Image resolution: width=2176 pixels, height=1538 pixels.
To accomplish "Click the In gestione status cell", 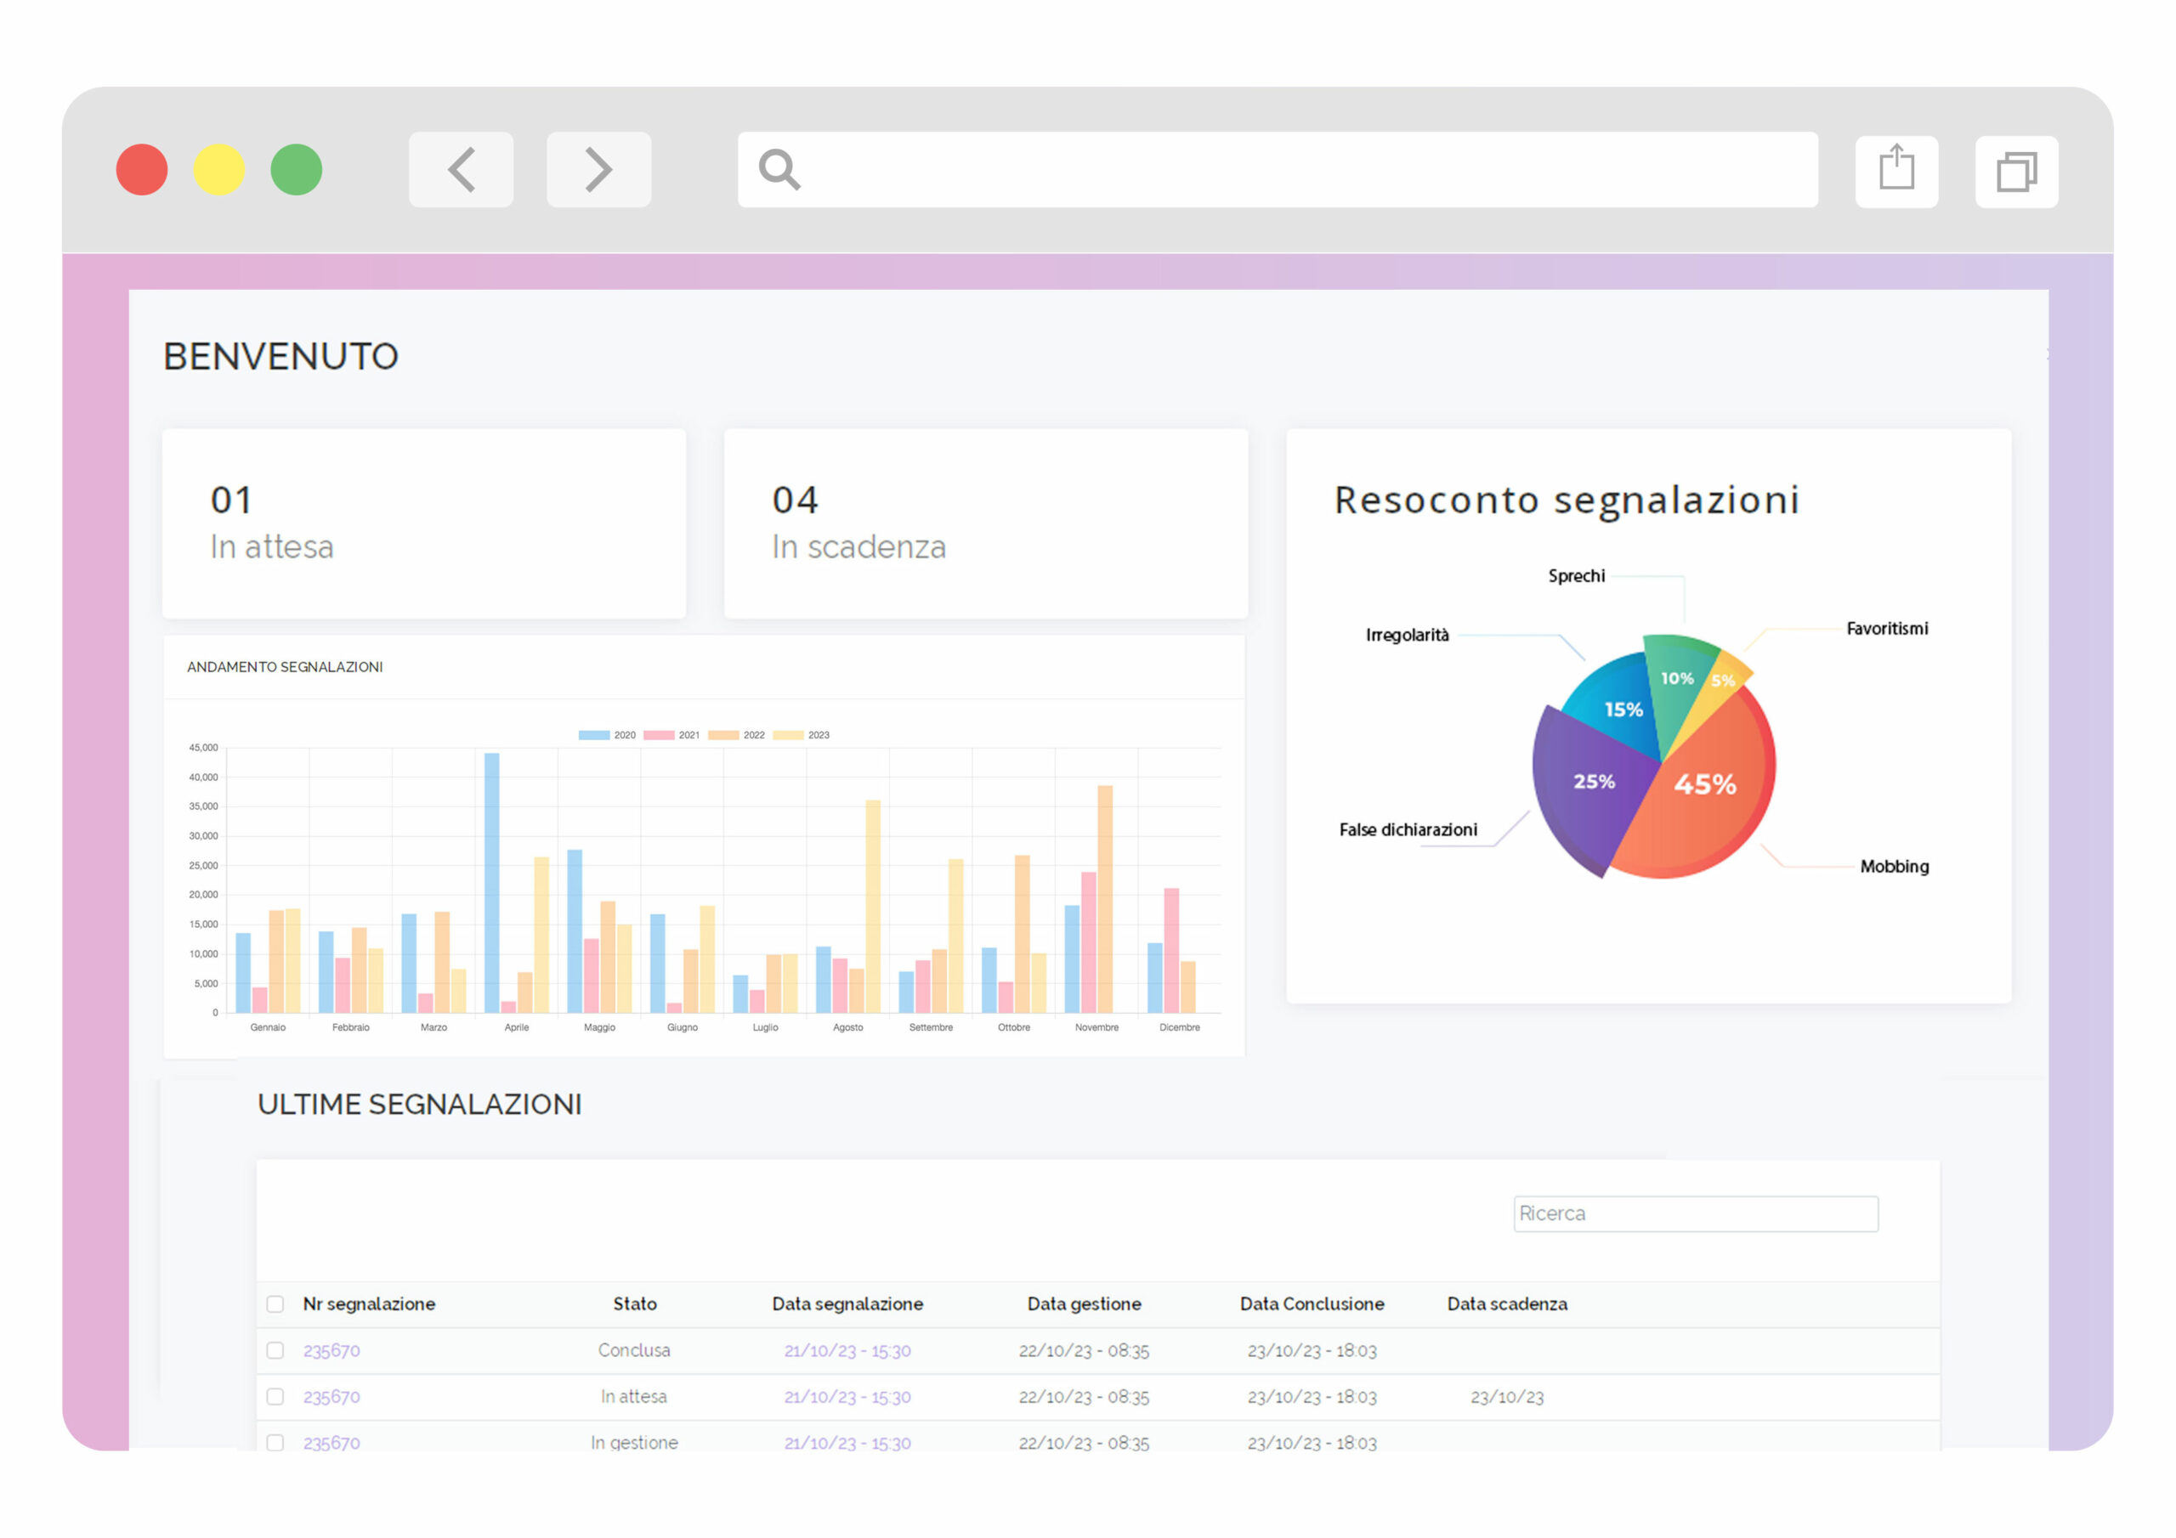I will [634, 1442].
